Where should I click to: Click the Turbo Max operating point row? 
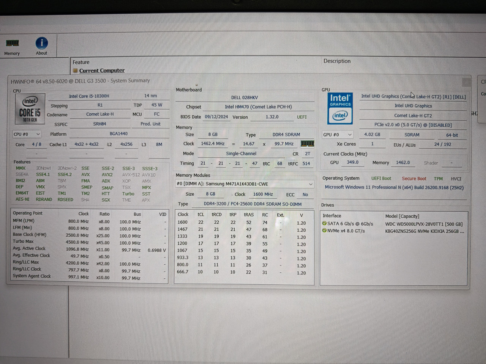click(90, 242)
